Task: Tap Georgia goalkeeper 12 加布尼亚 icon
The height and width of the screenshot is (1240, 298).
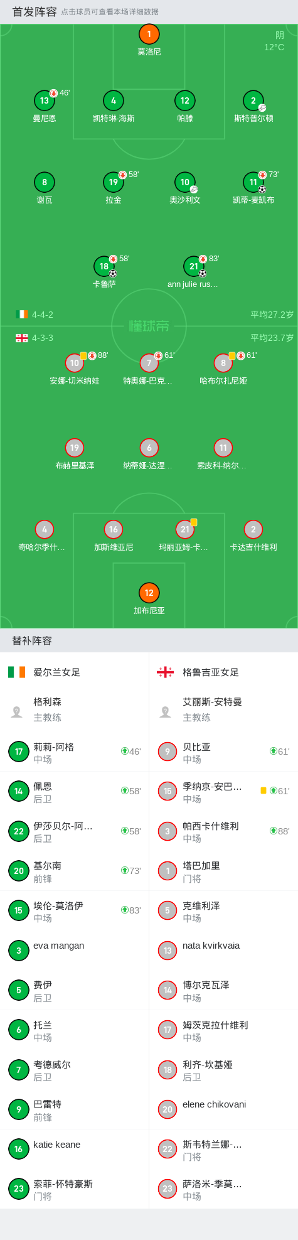Action: [x=149, y=593]
